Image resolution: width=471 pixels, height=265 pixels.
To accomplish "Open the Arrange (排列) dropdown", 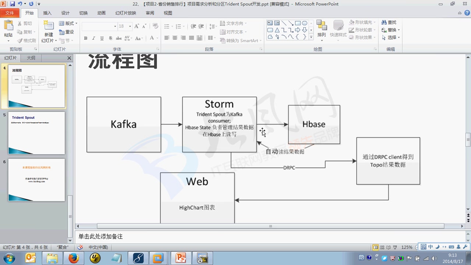I will pos(322,30).
